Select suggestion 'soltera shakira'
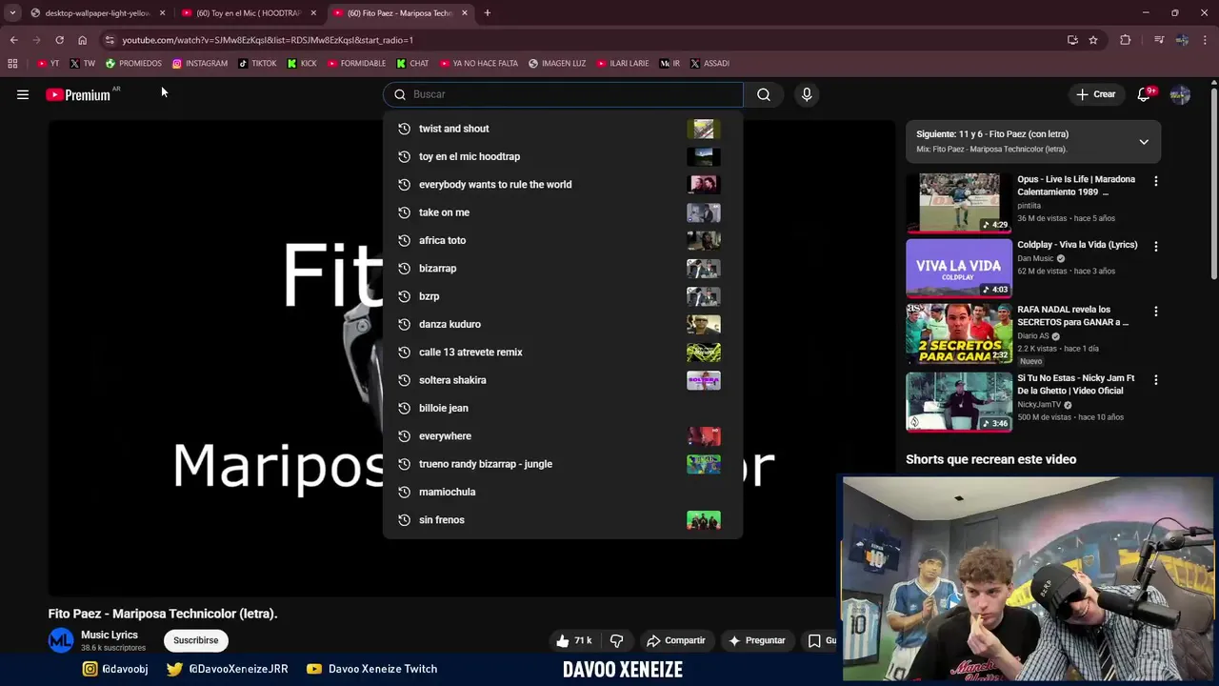The height and width of the screenshot is (686, 1219). click(562, 380)
